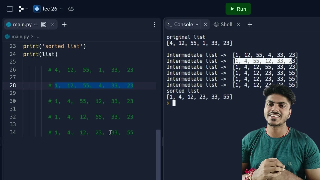
Task: Switch to the Shell tab
Action: point(223,24)
